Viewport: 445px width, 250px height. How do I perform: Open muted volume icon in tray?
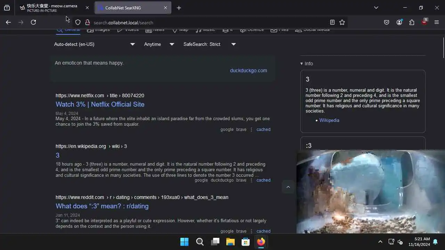400,242
